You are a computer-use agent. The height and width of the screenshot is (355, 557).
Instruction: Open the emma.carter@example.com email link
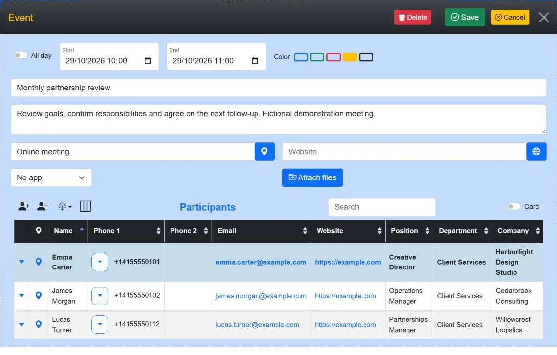tap(261, 262)
